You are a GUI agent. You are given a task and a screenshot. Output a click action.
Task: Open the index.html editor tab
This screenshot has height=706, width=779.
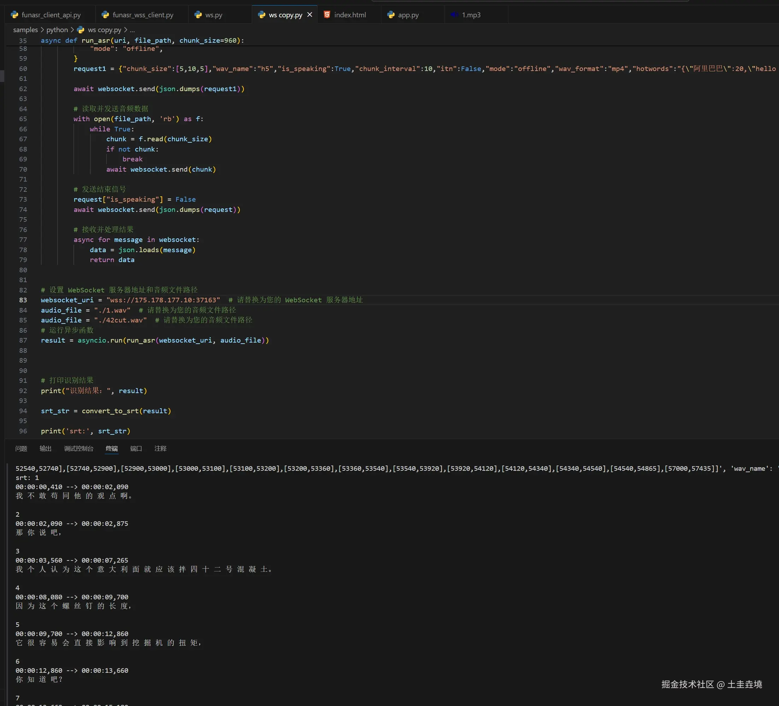[x=349, y=15]
